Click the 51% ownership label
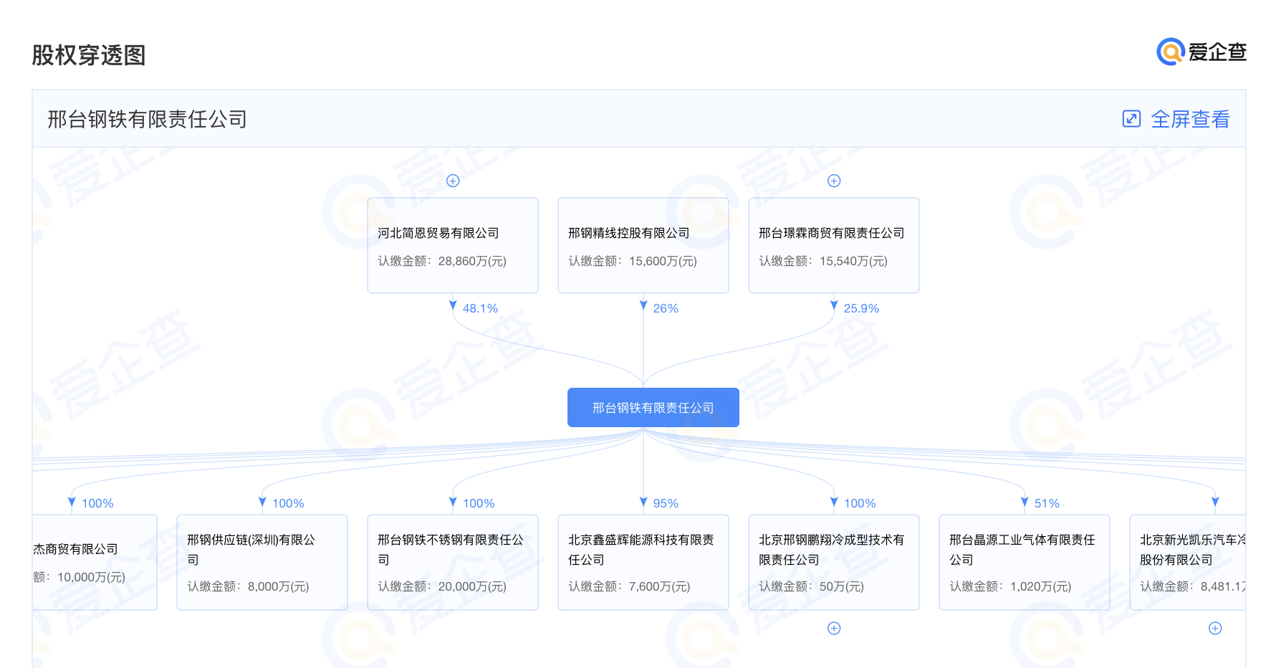1271x668 pixels. coord(1047,503)
